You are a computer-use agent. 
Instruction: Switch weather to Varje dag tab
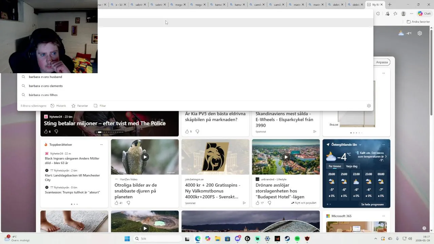click(x=352, y=166)
